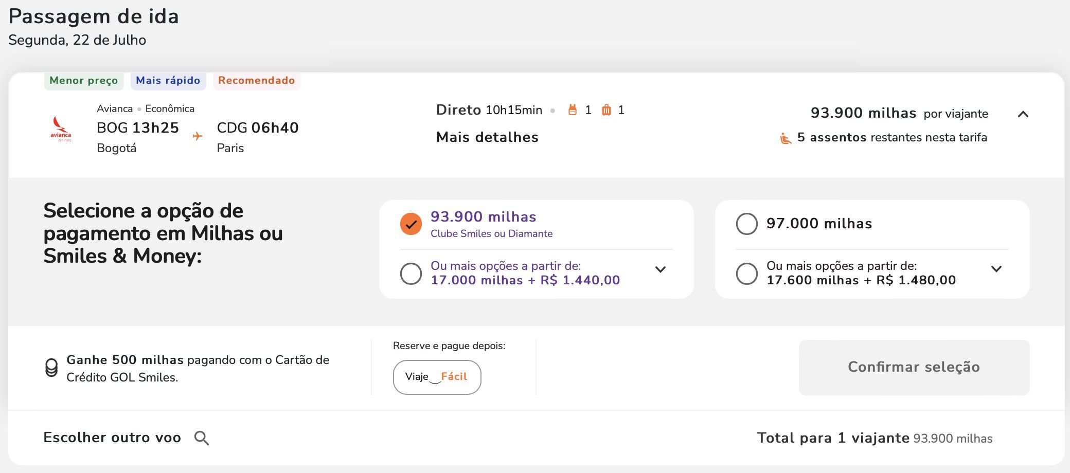The width and height of the screenshot is (1070, 473).
Task: Select the 93.900 milhas Clube Smiles option
Action: (411, 224)
